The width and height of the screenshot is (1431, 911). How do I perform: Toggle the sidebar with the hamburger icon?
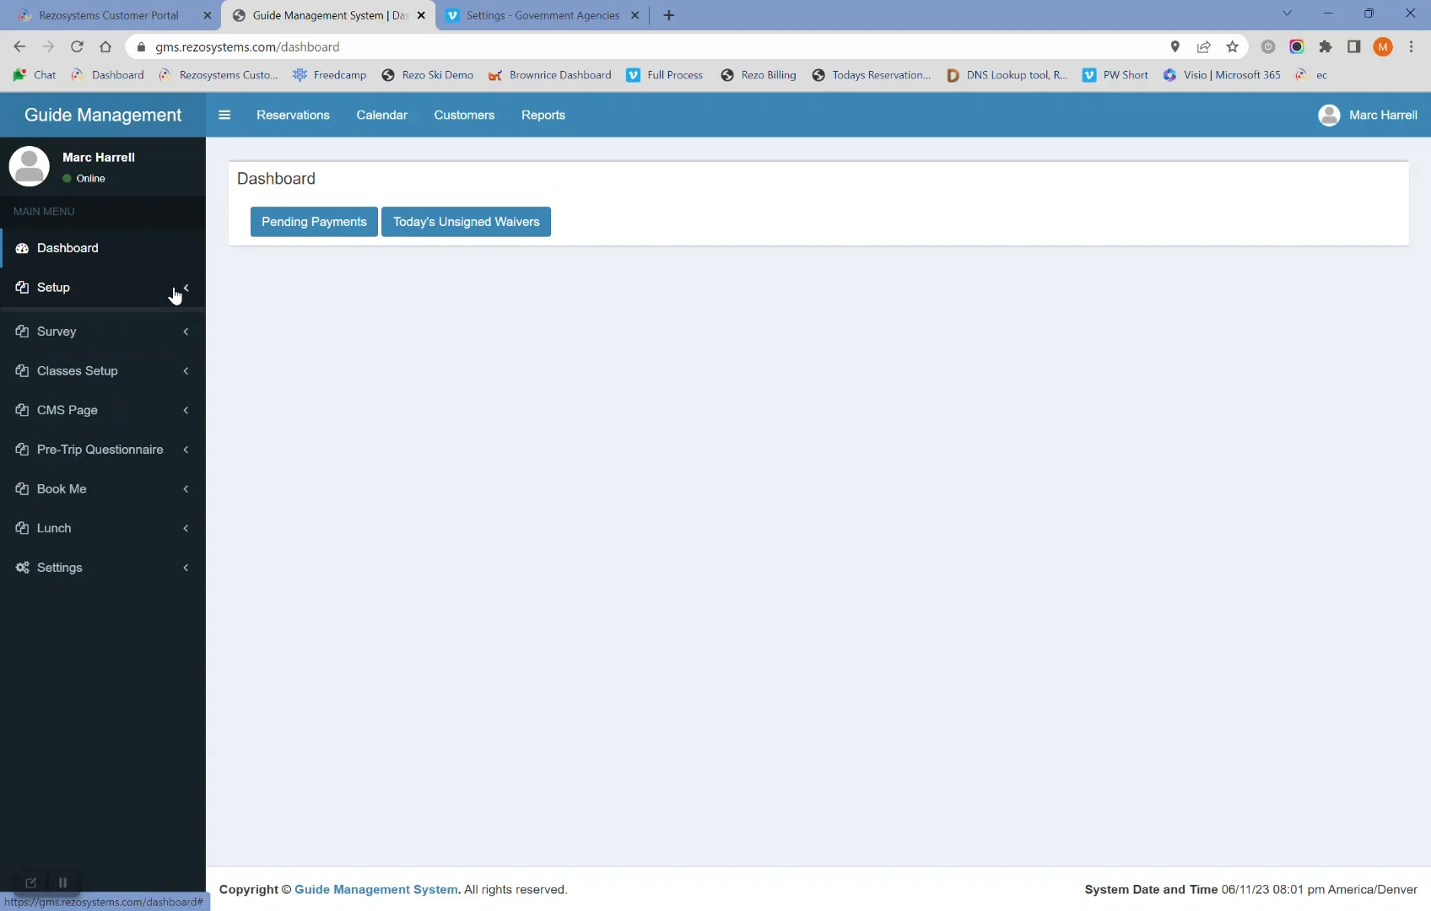click(x=224, y=115)
